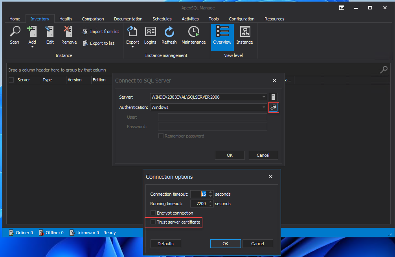Click the Unknown status icon
Image resolution: width=395 pixels, height=257 pixels.
point(72,233)
